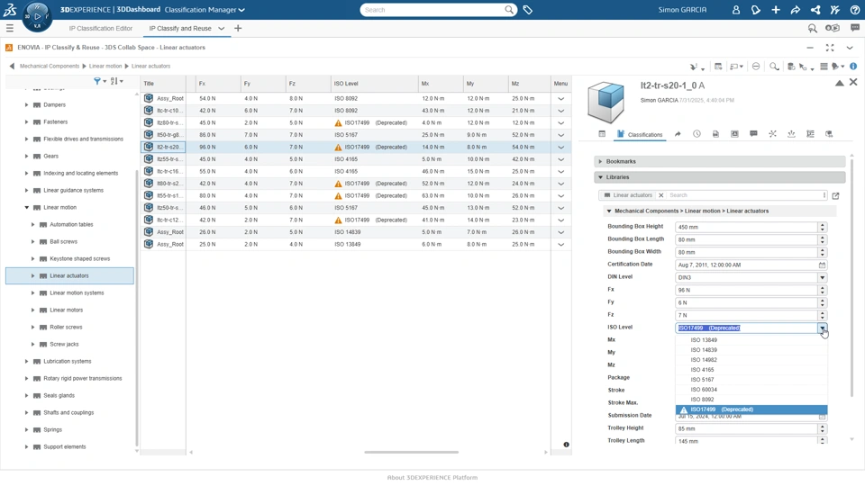Open the Help question mark icon
This screenshot has height=486, width=865.
tap(854, 10)
